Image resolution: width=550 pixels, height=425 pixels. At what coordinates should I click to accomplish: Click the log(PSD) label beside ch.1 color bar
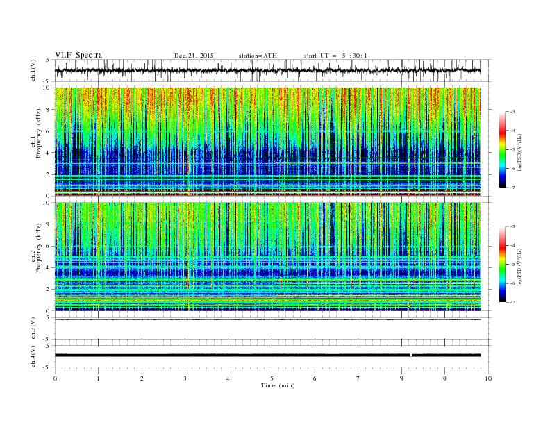519,152
